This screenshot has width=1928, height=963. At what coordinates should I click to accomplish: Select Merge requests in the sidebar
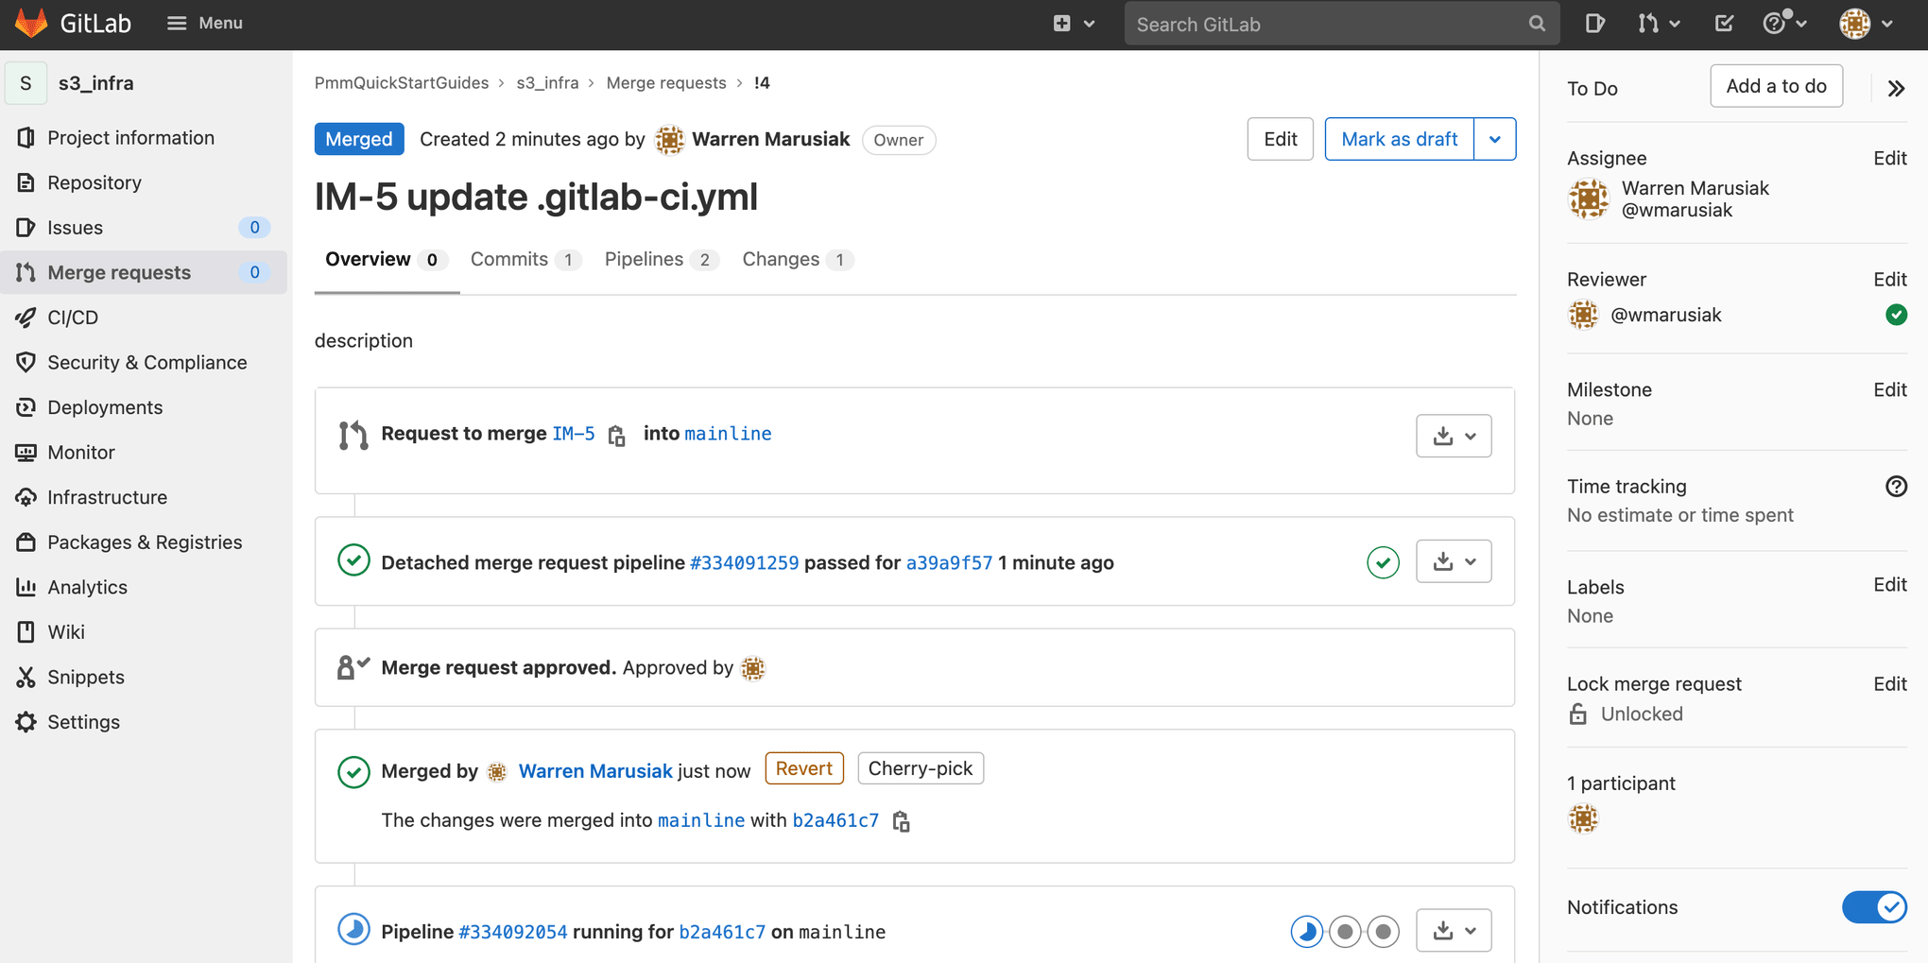click(x=118, y=272)
